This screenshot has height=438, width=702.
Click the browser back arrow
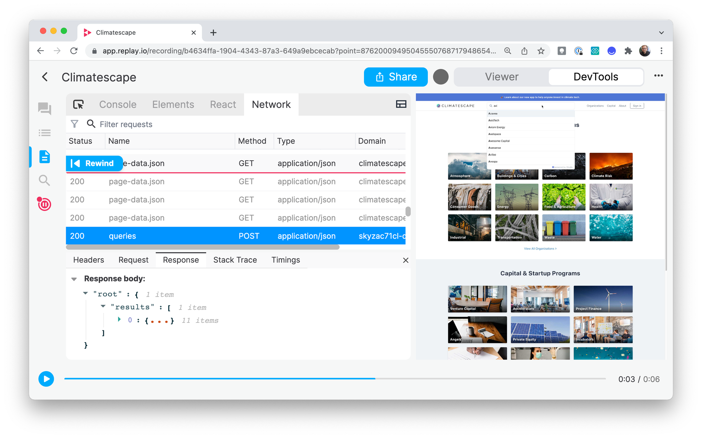click(x=40, y=51)
